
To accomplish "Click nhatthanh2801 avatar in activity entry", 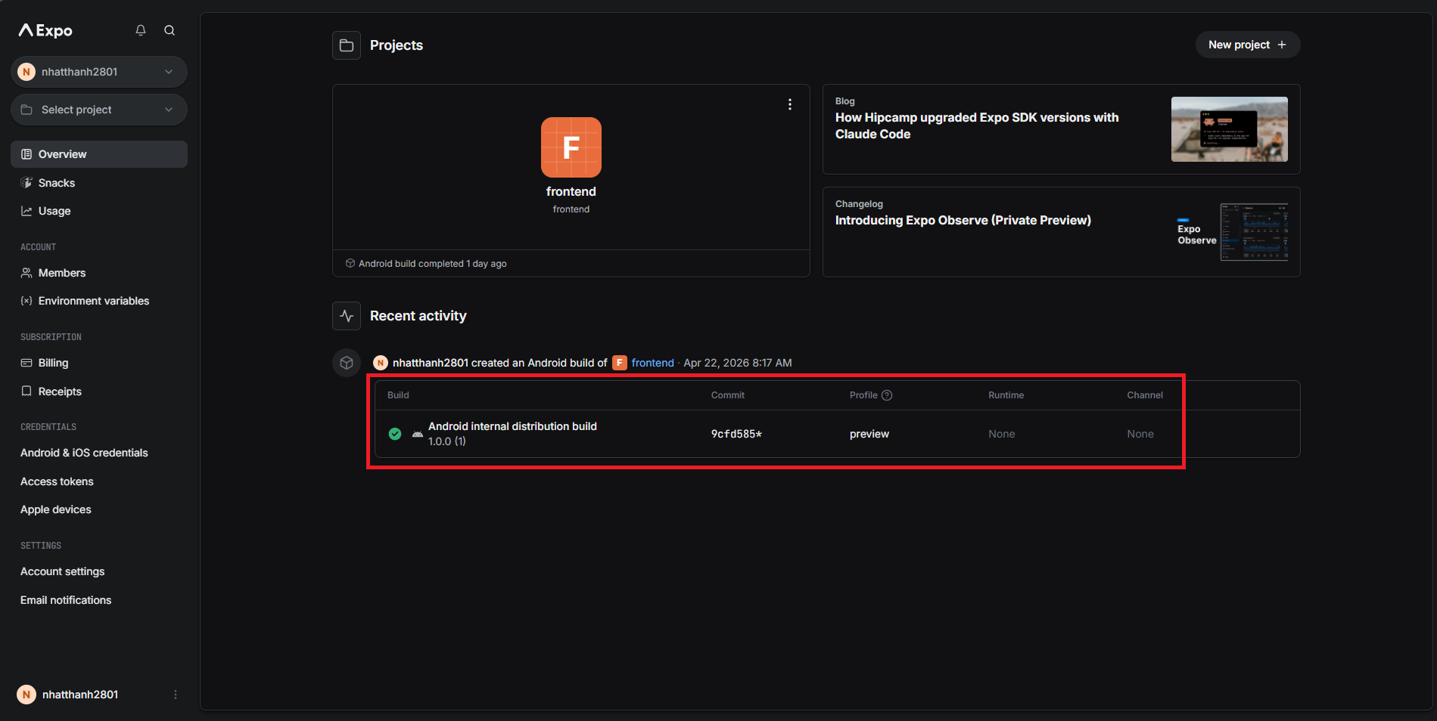I will coord(381,363).
